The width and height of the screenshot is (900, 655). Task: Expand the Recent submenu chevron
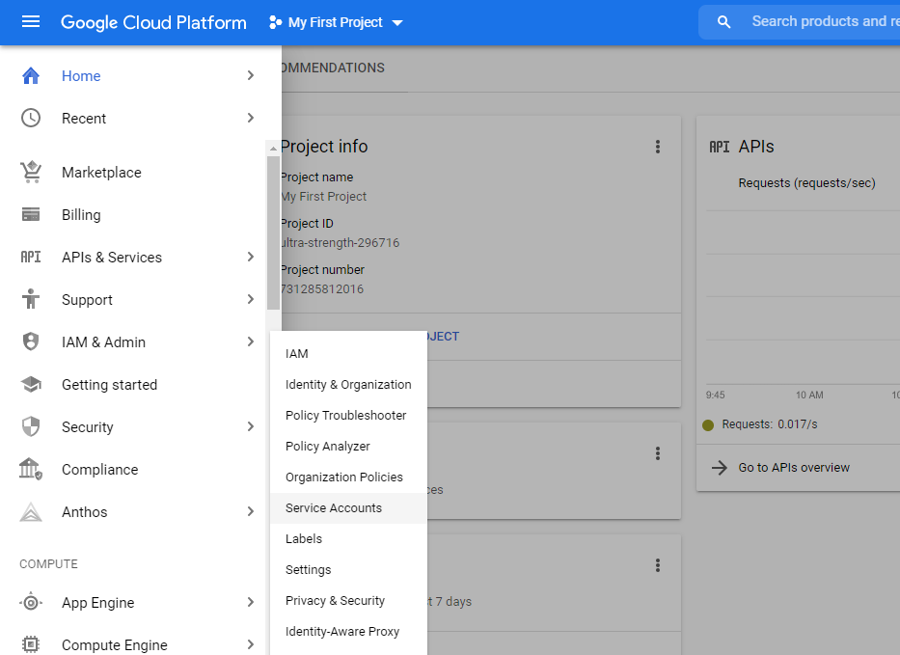click(250, 118)
